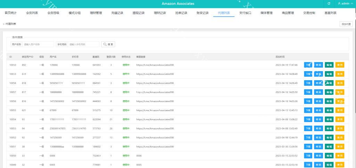Click the refresh icon in the top bar

coord(329,3)
